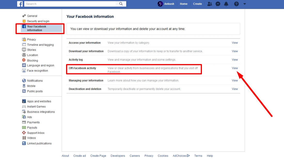Open Ankush profile avatar
Screen dimensions: 284x162
click(160, 4)
